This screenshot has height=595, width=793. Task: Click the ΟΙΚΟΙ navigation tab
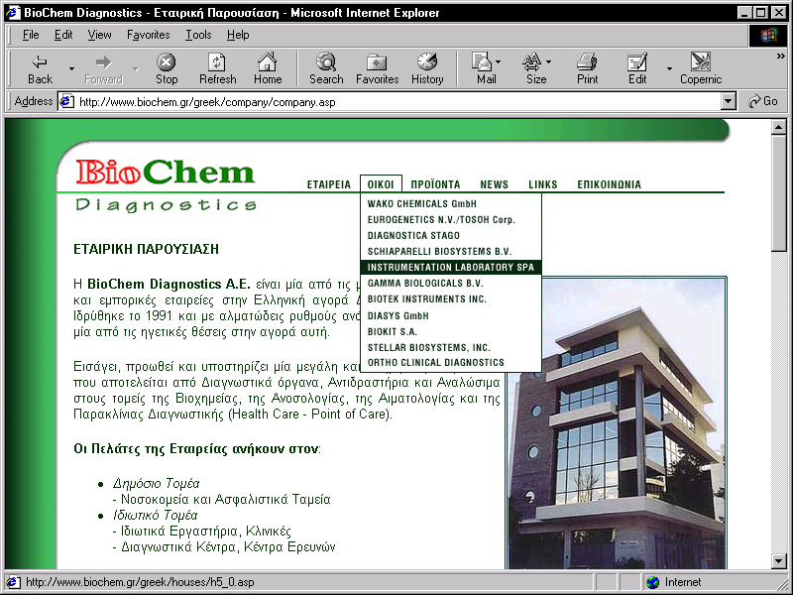click(381, 184)
